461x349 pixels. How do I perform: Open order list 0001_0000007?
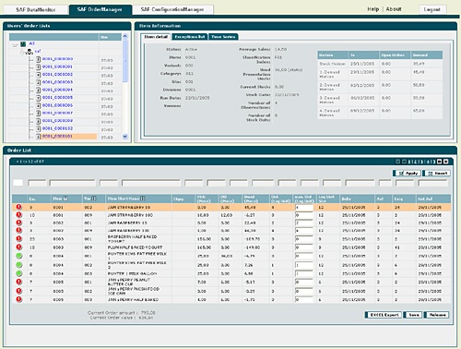tap(57, 113)
